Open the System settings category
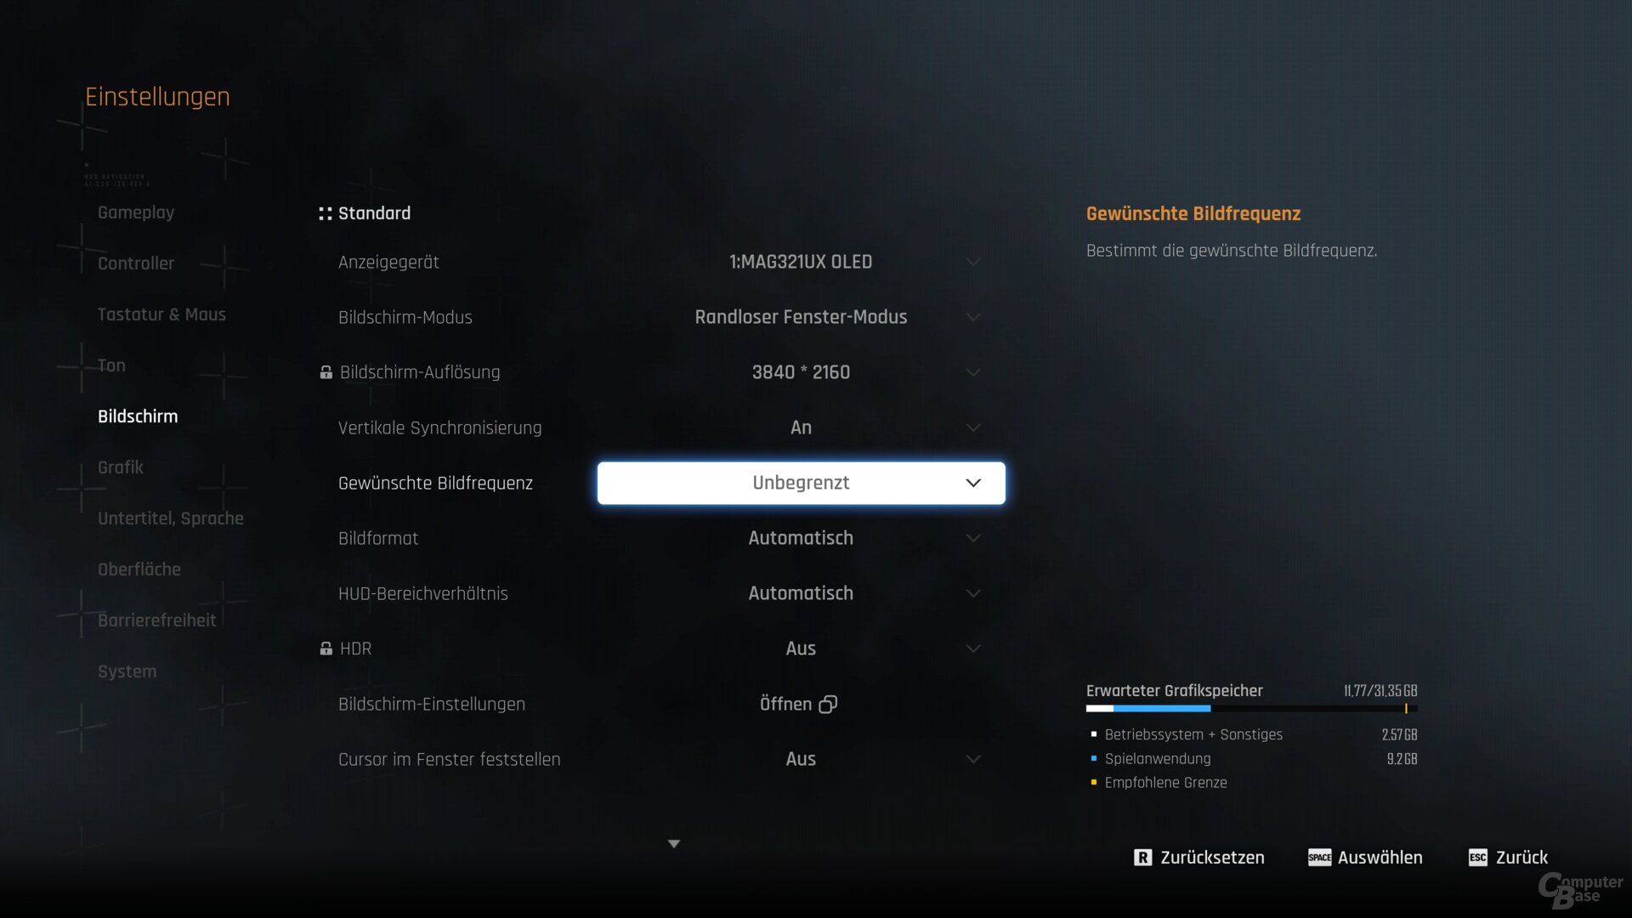The width and height of the screenshot is (1632, 918). [127, 671]
